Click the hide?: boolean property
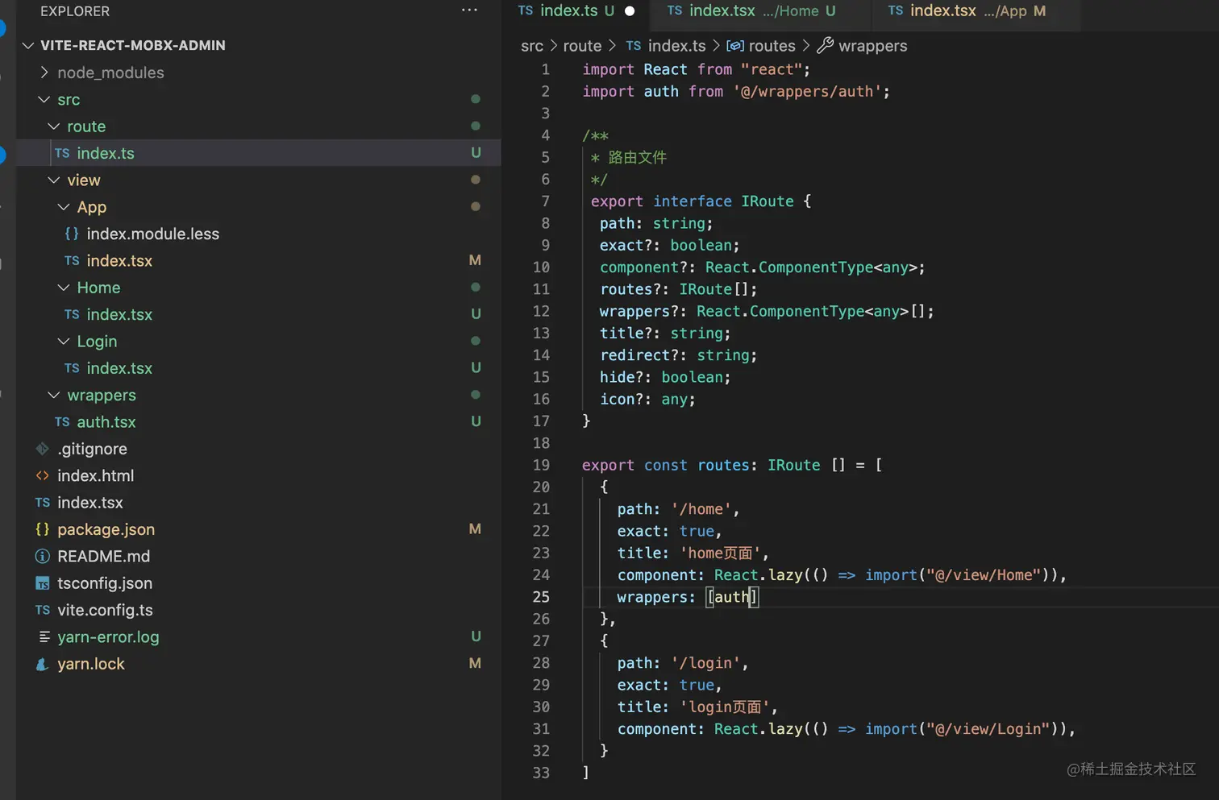 (x=665, y=377)
